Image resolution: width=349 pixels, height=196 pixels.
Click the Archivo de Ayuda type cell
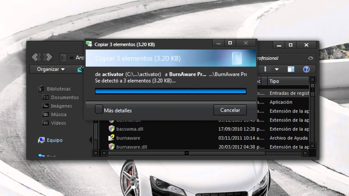coord(288,138)
